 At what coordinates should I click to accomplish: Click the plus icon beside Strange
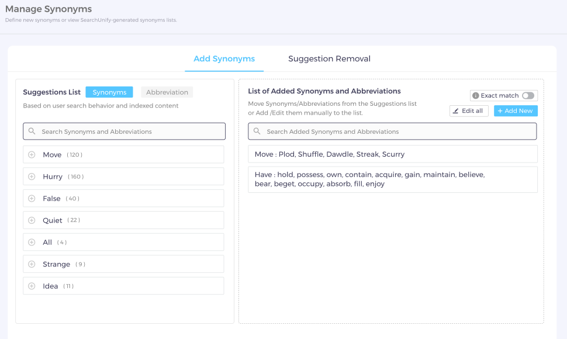click(x=32, y=264)
